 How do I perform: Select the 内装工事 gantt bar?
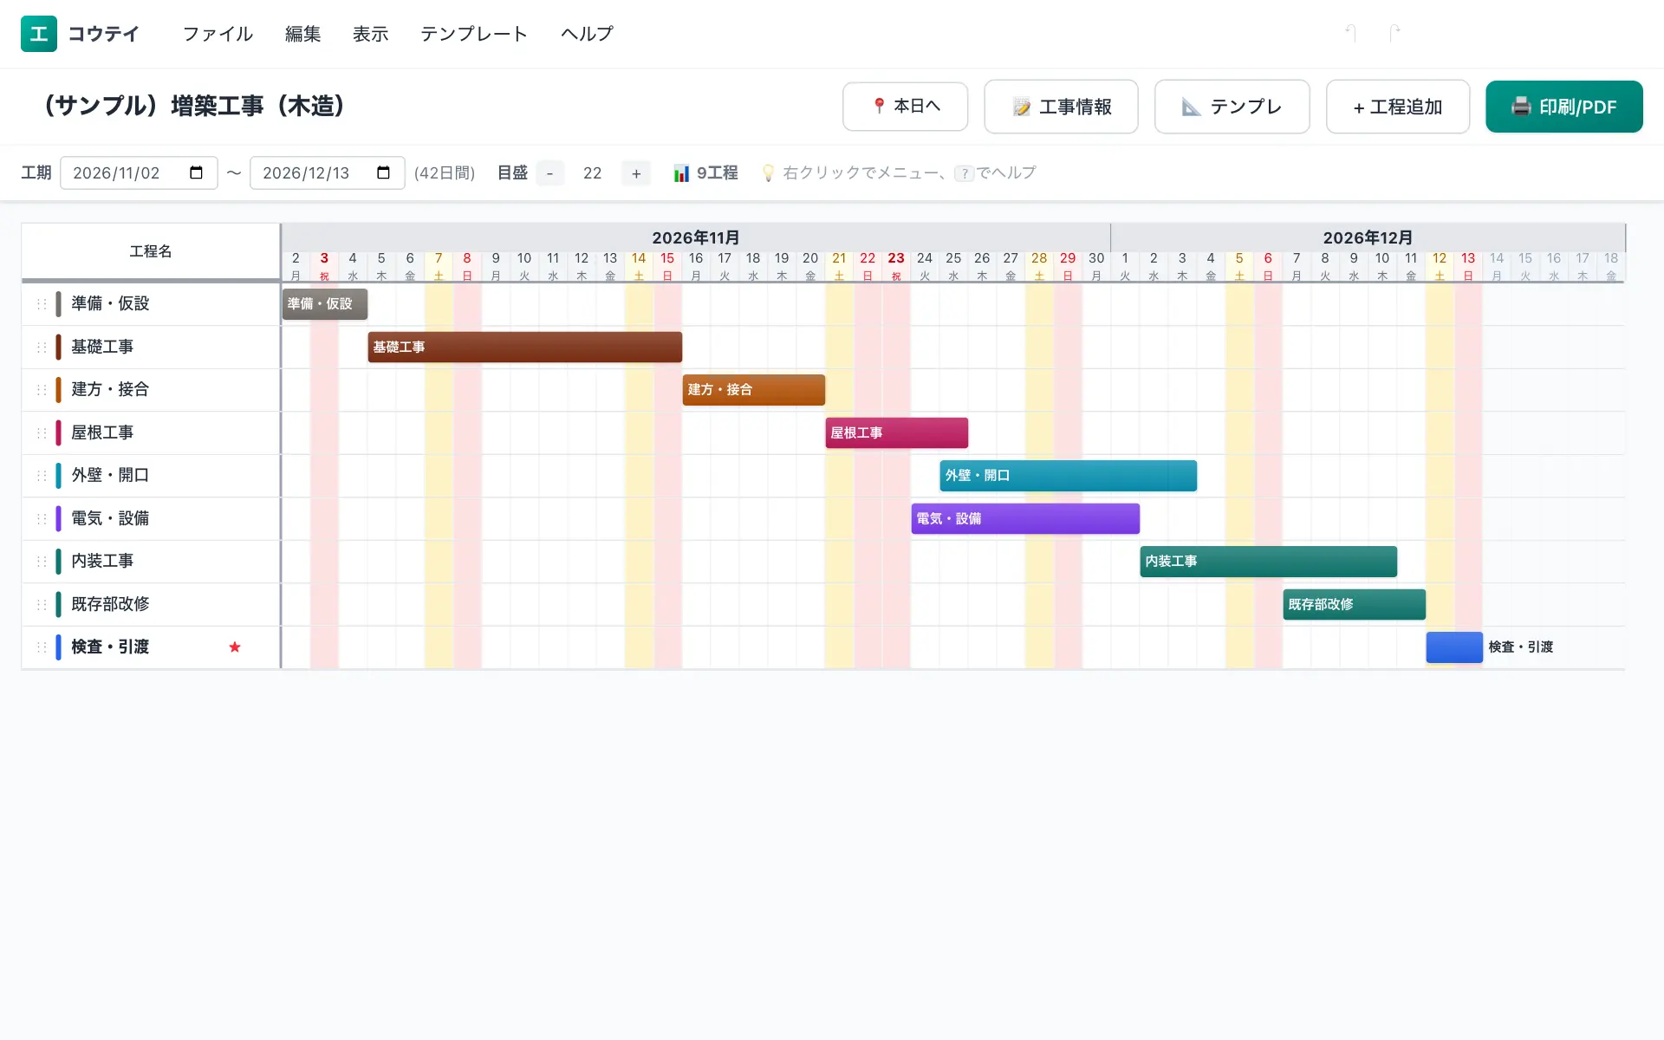point(1269,562)
